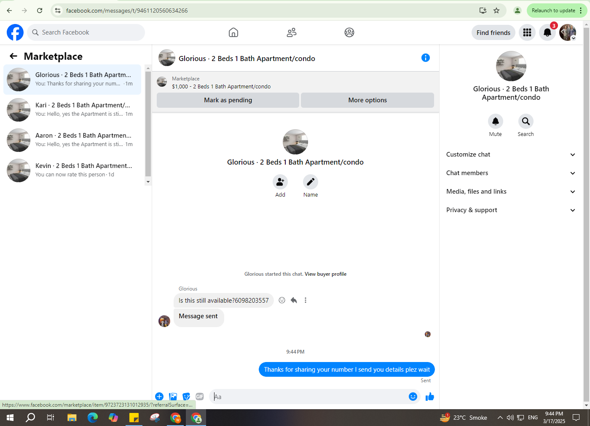Viewport: 590px width, 426px height.
Task: Open View buyer profile link
Action: (325, 274)
